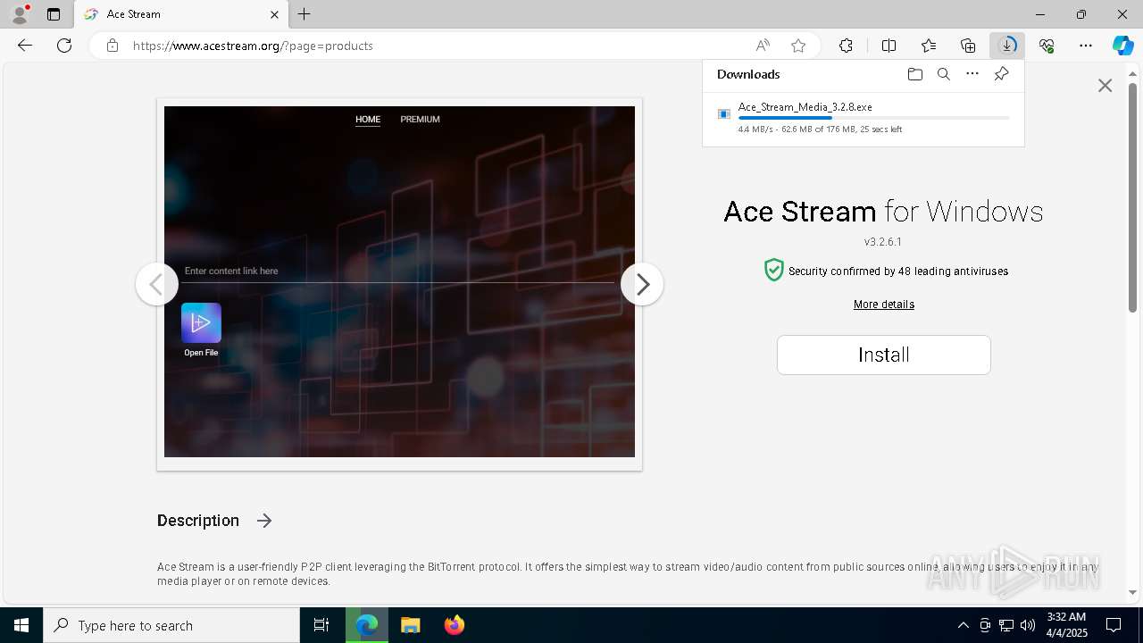Open the network tray icon
This screenshot has height=643, width=1143.
click(x=1006, y=625)
